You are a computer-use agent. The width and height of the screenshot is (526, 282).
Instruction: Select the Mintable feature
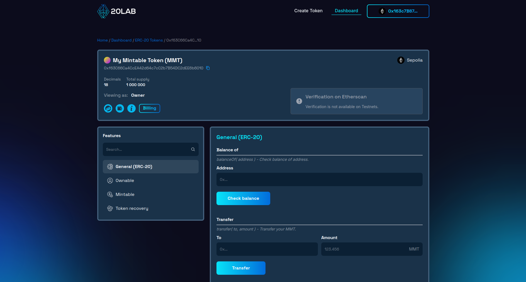pyautogui.click(x=151, y=195)
